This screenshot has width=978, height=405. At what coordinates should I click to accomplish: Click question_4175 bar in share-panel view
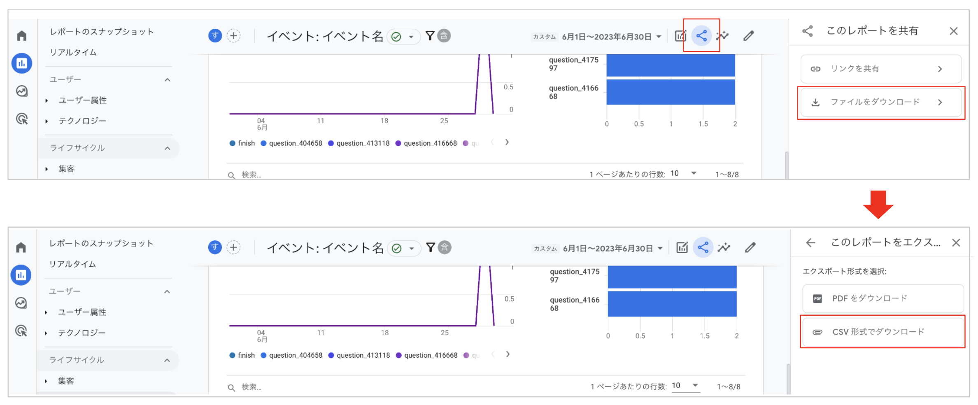(671, 65)
